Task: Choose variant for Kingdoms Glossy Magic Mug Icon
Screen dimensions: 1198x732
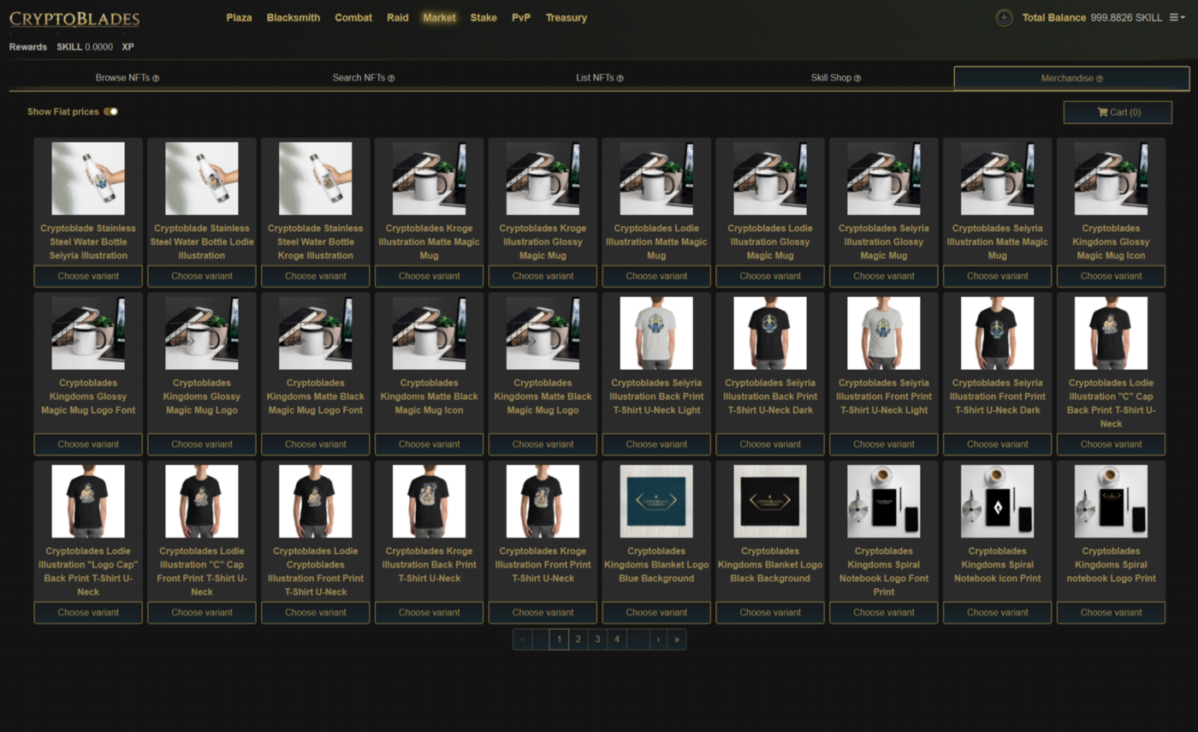Action: click(x=1112, y=277)
